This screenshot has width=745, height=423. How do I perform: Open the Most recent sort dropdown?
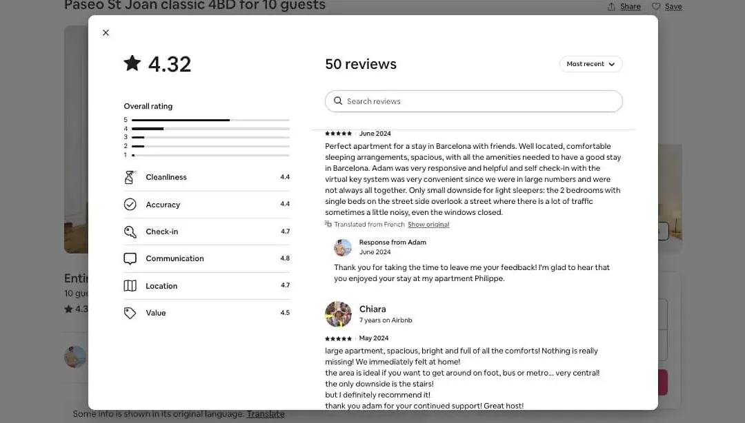pyautogui.click(x=590, y=64)
